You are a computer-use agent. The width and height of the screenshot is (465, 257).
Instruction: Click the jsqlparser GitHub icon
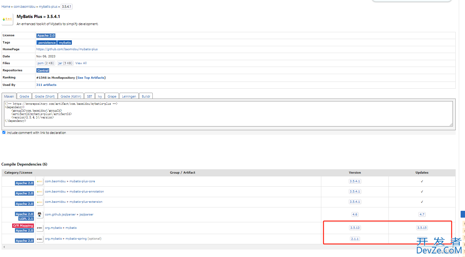40,215
